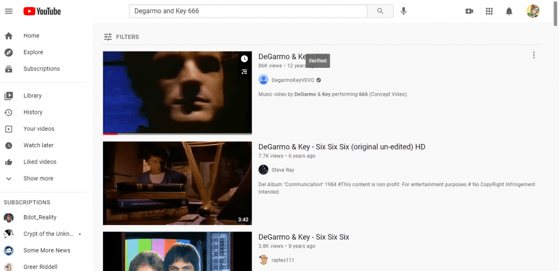Click the 'Del Album Communication 1984' description
560x271 pixels.
[397, 188]
